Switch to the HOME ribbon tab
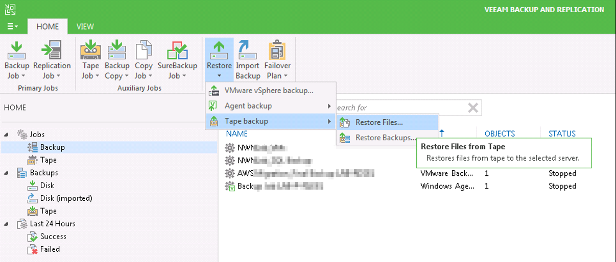This screenshot has height=262, width=616. [48, 27]
